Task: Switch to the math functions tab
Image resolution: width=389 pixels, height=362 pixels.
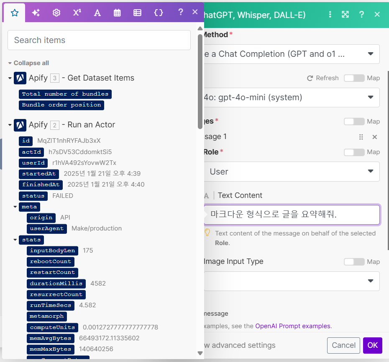Action: (77, 13)
